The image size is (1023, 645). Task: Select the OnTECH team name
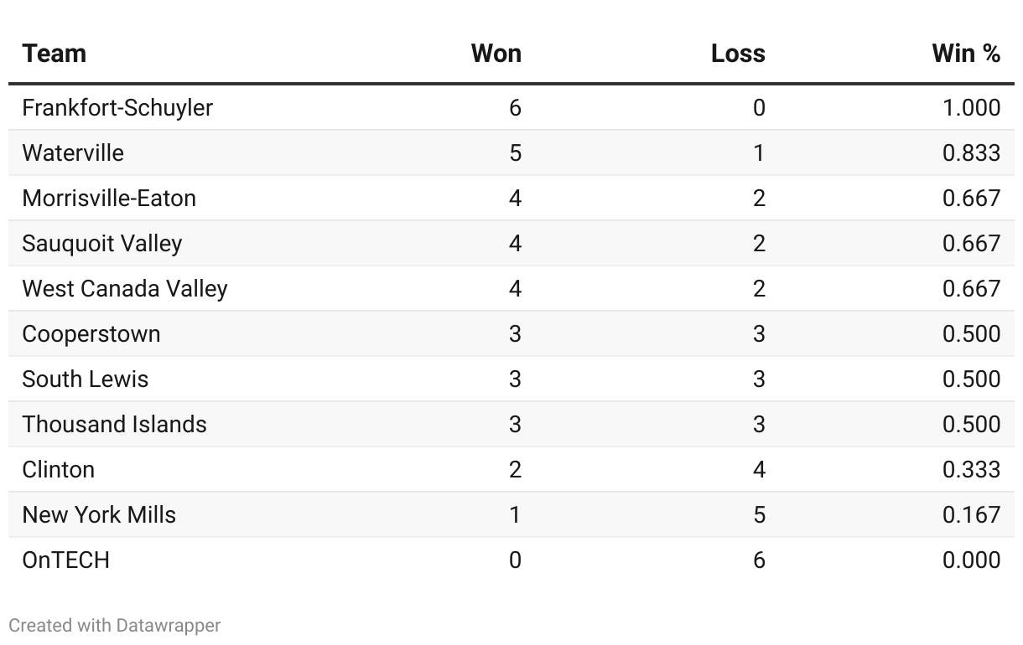pyautogui.click(x=66, y=560)
